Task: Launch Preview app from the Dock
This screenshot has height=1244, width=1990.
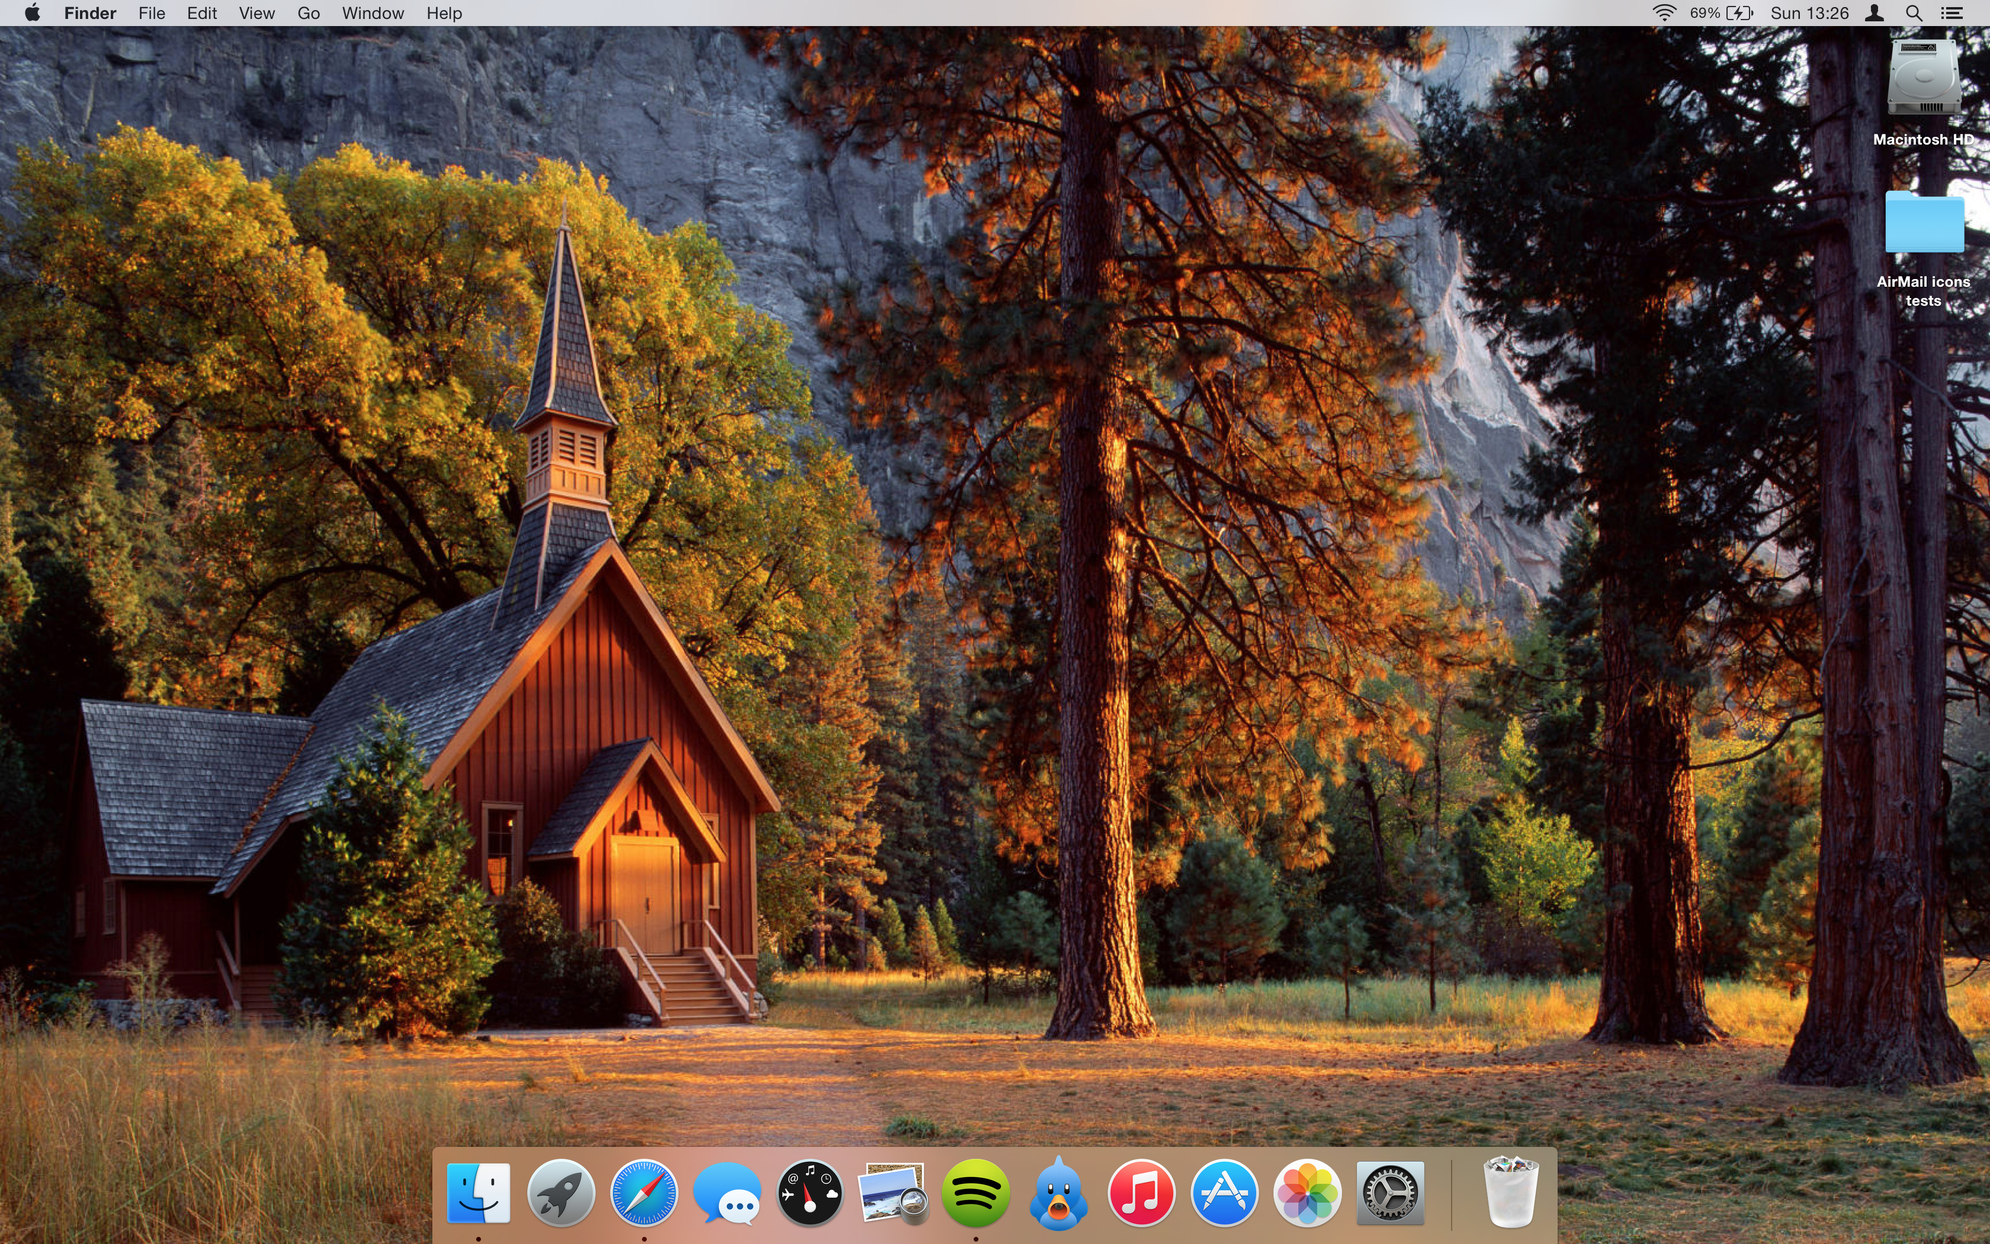Action: (x=892, y=1193)
